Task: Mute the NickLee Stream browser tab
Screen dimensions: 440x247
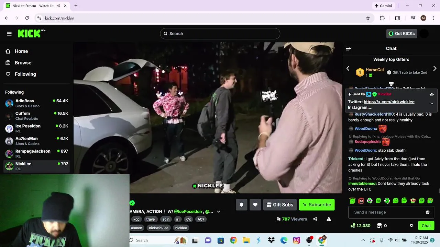Action: (58, 6)
